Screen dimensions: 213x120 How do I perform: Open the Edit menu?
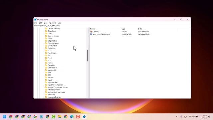click(x=40, y=23)
